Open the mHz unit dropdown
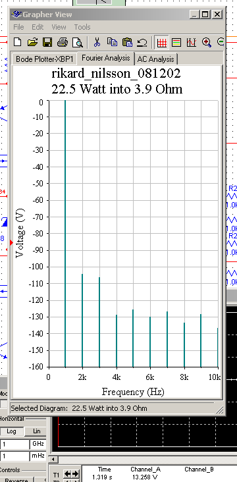The image size is (237, 482). pos(38,456)
